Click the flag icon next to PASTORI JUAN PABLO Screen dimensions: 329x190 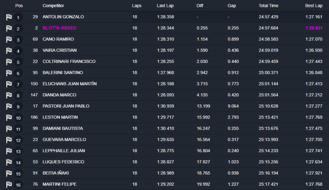click(9, 106)
